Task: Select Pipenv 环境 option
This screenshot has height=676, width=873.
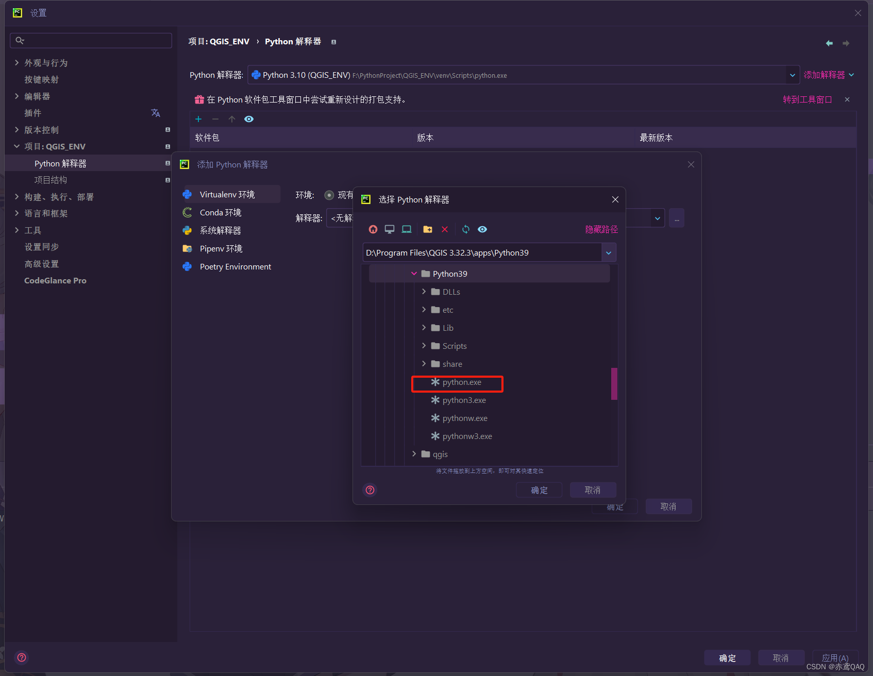Action: tap(231, 248)
